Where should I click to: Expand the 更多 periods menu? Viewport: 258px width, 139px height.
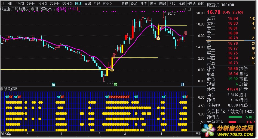click(107, 4)
